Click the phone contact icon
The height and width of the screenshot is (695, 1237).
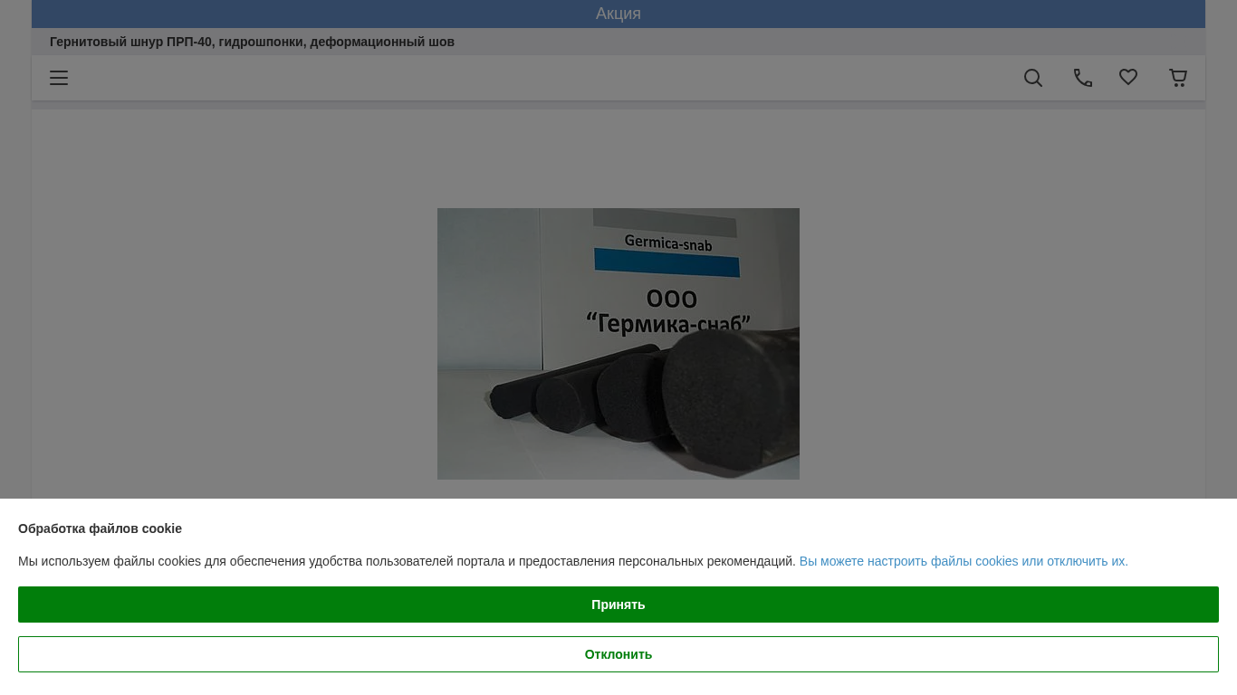click(1083, 78)
